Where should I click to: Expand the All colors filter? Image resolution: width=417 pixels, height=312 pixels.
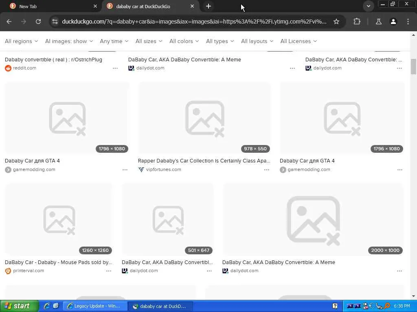coord(184,41)
